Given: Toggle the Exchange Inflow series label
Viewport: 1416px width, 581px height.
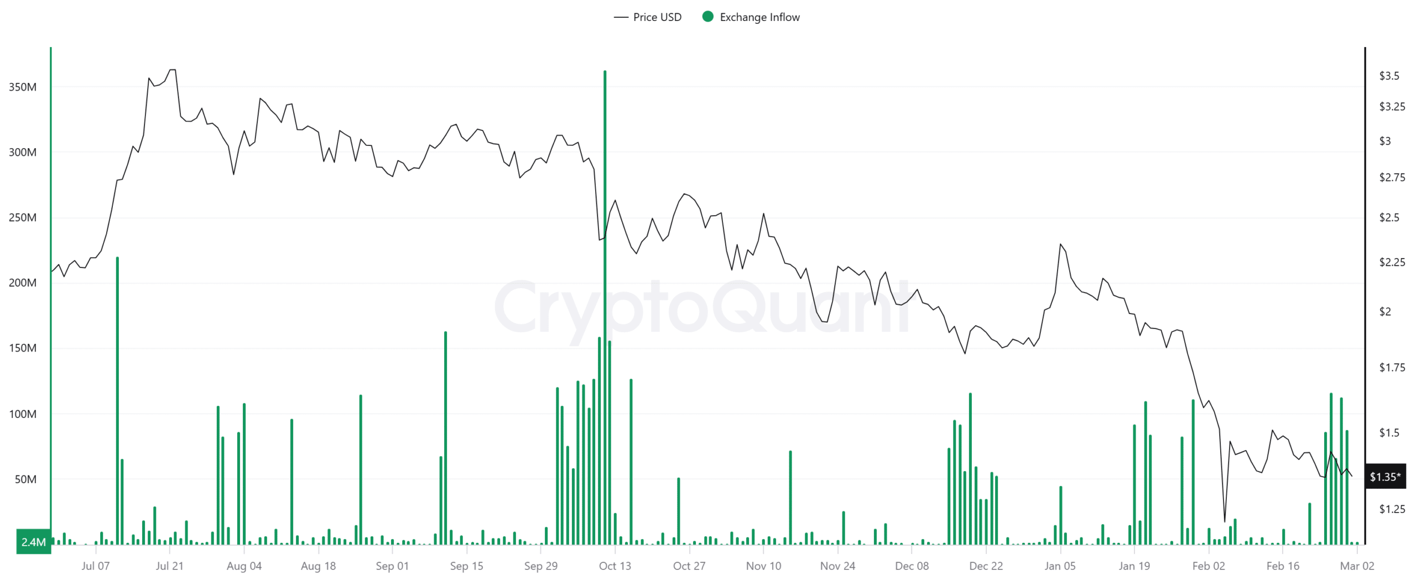Looking at the screenshot, I should (x=759, y=17).
